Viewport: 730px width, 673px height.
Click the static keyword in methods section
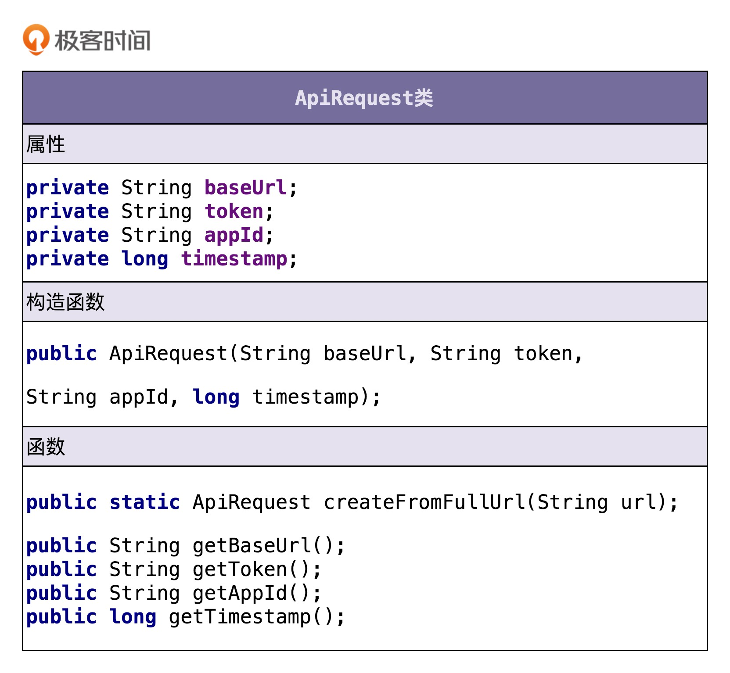coord(144,502)
